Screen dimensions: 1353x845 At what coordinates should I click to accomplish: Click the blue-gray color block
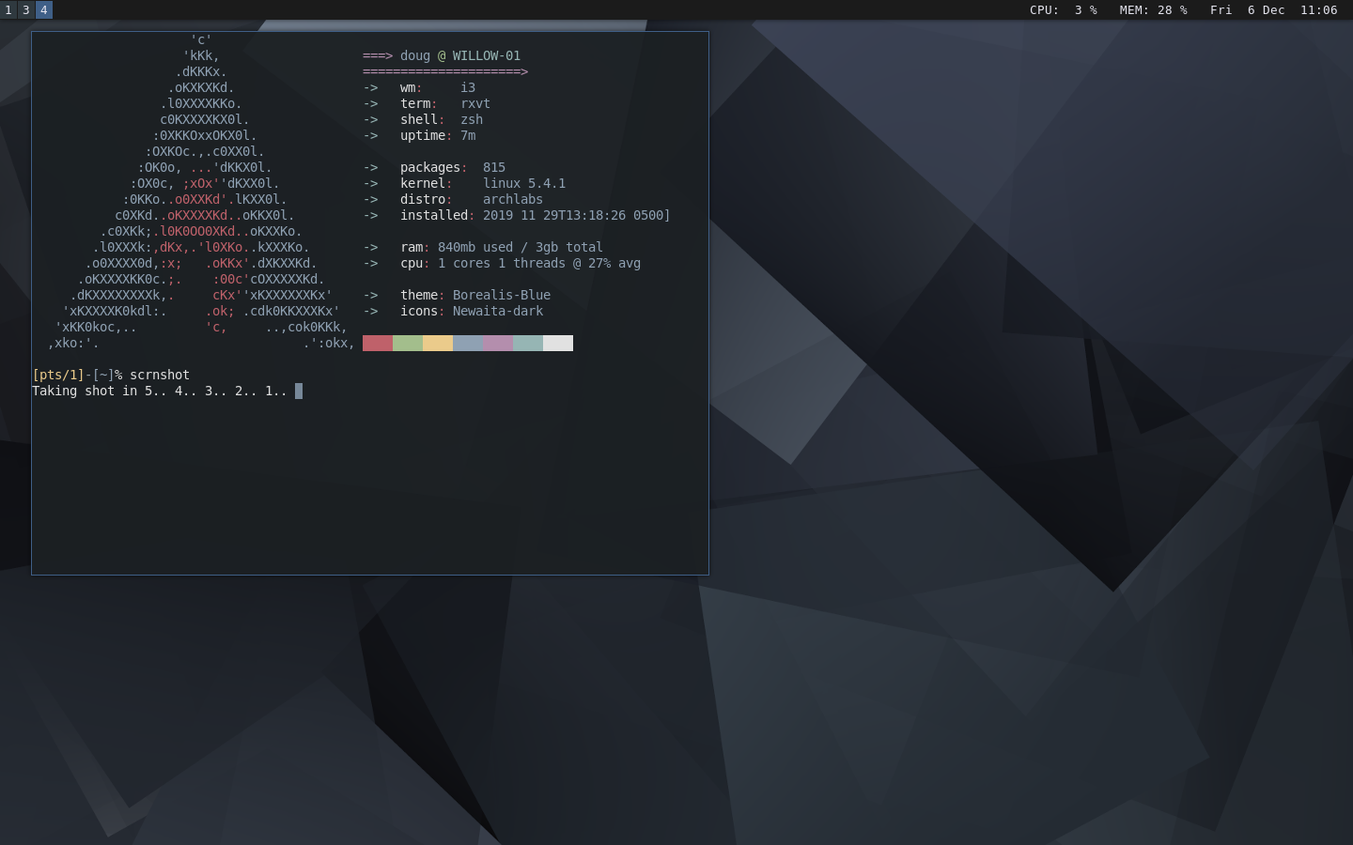pos(468,343)
